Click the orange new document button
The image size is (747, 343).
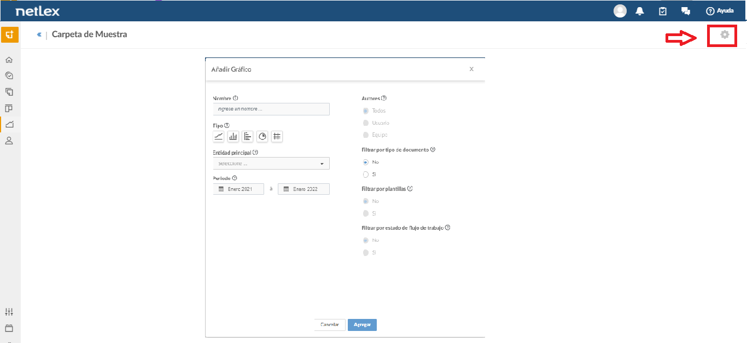(x=9, y=34)
